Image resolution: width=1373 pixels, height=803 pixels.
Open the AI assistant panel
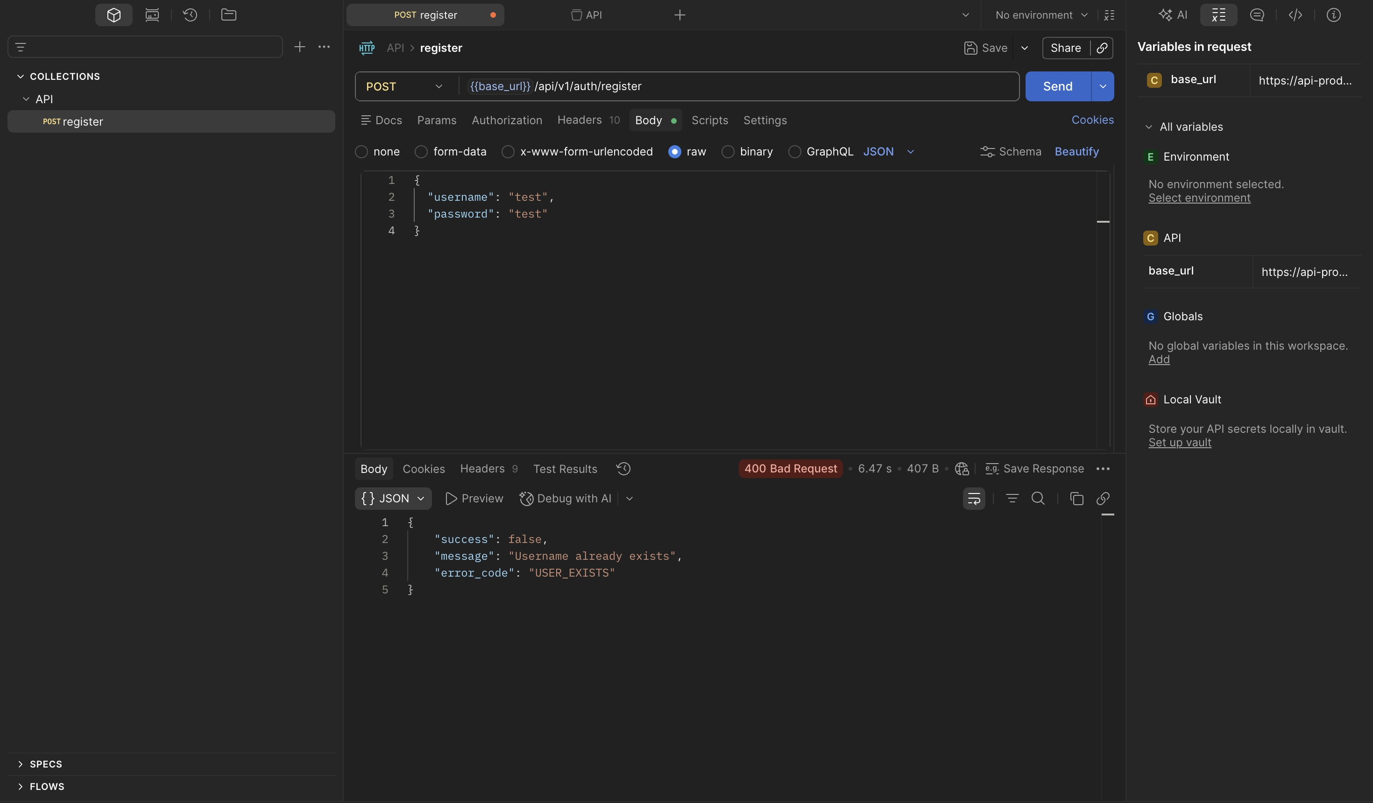[x=1173, y=15]
